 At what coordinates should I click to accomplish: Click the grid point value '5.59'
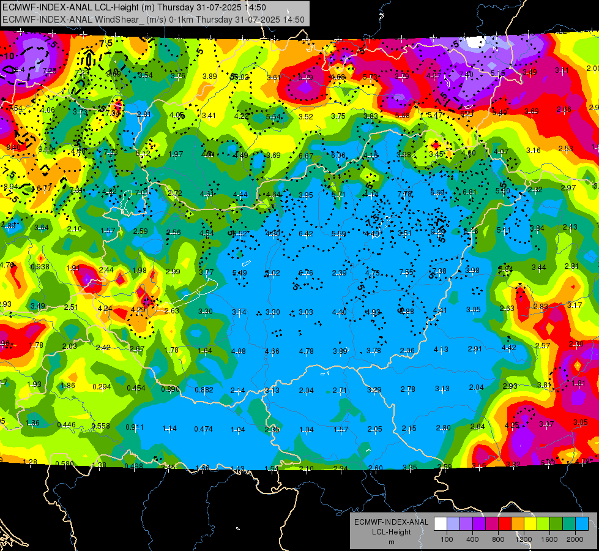tap(339, 234)
